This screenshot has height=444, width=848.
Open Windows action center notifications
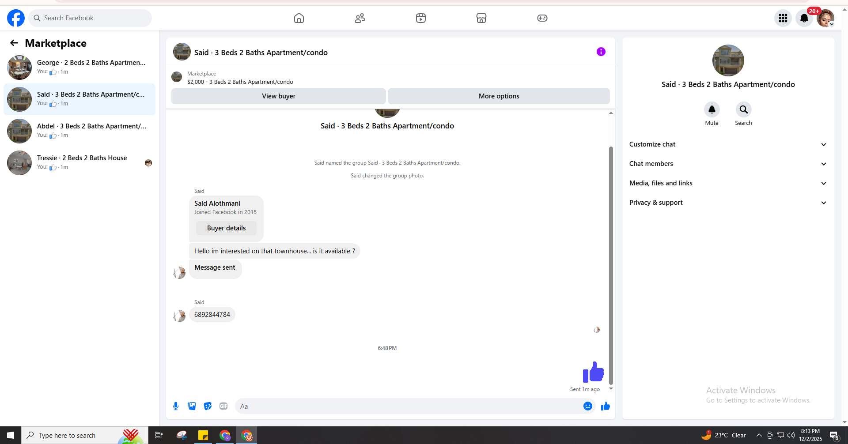[834, 436]
